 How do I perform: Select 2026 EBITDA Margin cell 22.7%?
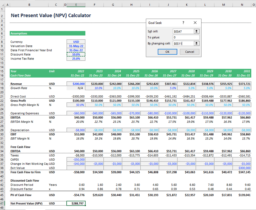pos(150,122)
